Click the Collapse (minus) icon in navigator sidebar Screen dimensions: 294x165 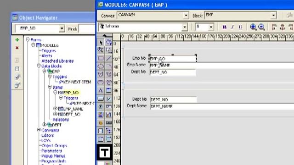(17, 69)
